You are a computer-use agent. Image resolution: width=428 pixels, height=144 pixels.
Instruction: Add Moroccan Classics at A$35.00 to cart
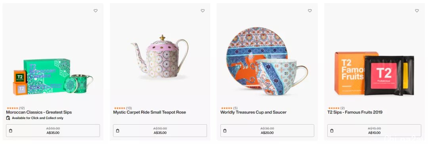pos(53,131)
